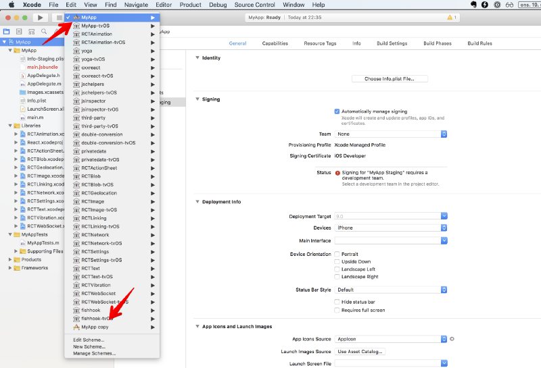The height and width of the screenshot is (368, 541).
Task: Click the Evernote icon in menu bar
Action: point(473,5)
